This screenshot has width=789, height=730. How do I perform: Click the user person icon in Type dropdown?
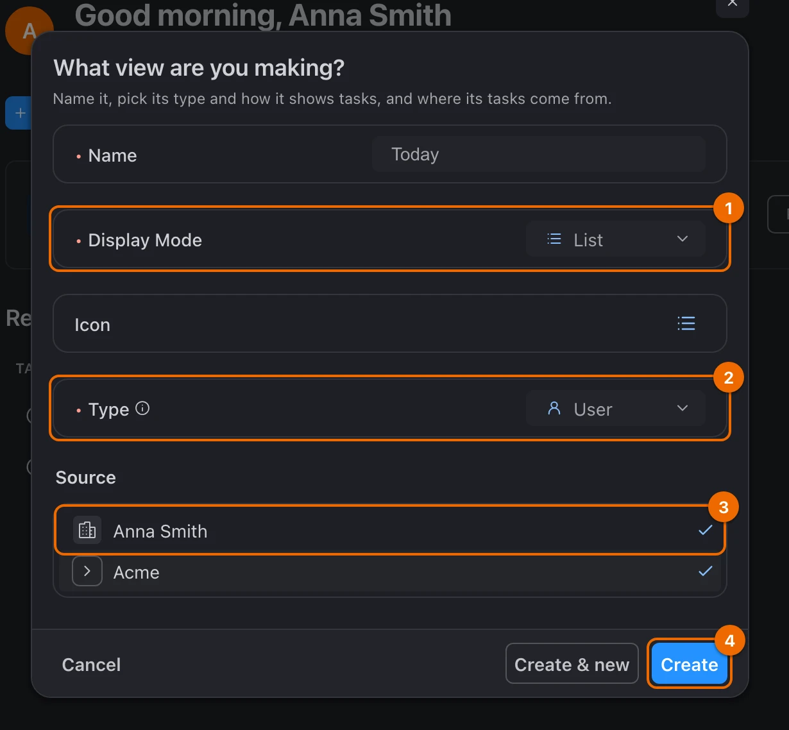554,408
